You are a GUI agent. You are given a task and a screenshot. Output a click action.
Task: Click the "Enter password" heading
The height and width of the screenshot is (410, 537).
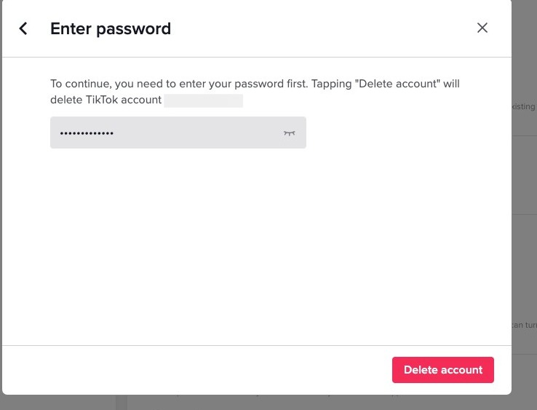point(111,29)
